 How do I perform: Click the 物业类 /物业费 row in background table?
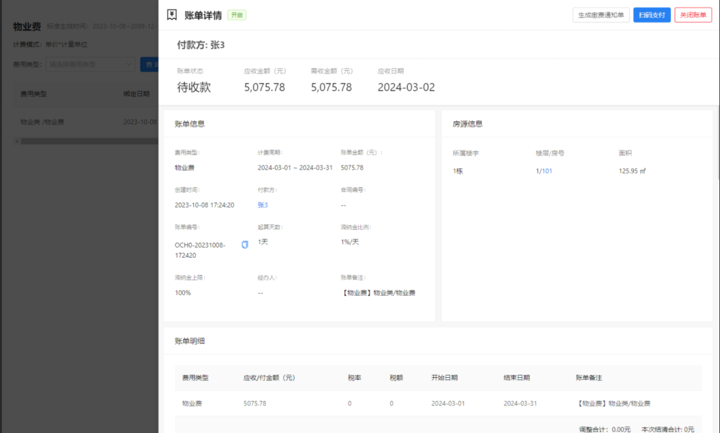(43, 122)
